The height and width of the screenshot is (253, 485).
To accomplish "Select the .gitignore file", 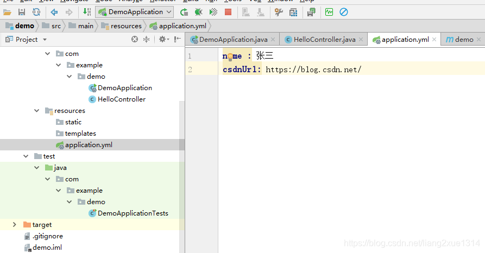I will 43,236.
